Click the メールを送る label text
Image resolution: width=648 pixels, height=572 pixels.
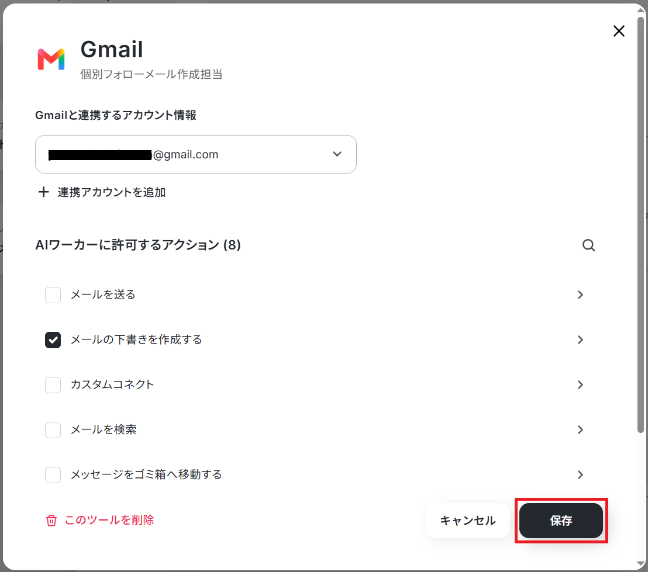click(x=103, y=294)
